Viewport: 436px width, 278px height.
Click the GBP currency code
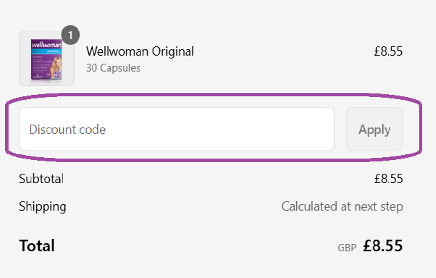[x=347, y=247]
